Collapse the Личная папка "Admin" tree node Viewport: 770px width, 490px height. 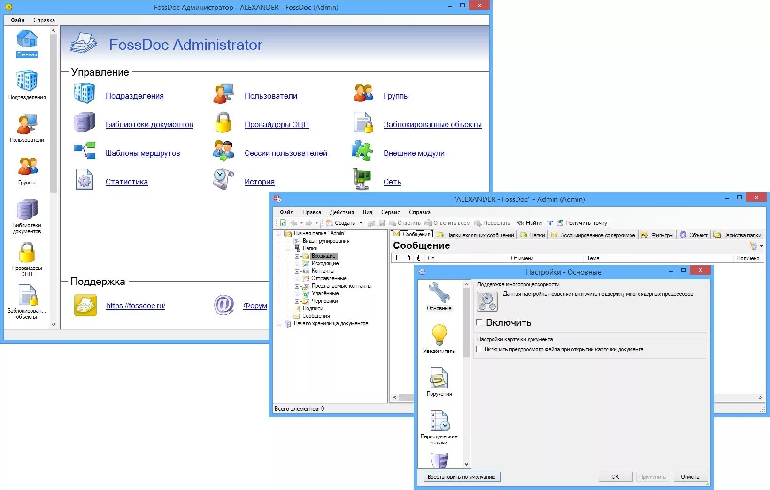tap(279, 233)
